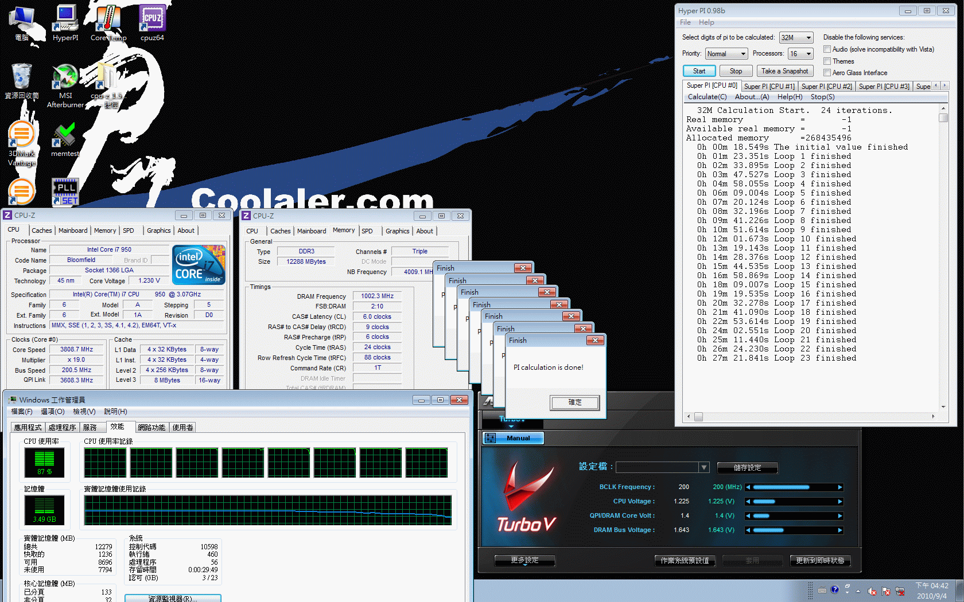
Task: Switch to Super PI [CPU #2] tab
Action: pyautogui.click(x=826, y=87)
